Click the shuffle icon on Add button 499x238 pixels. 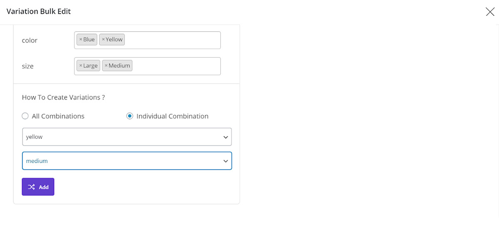[32, 187]
